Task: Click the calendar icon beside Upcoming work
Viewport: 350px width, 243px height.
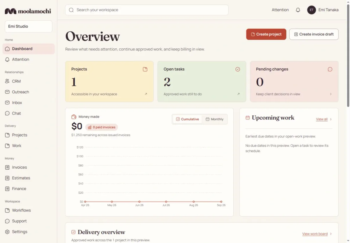Action: [248, 118]
